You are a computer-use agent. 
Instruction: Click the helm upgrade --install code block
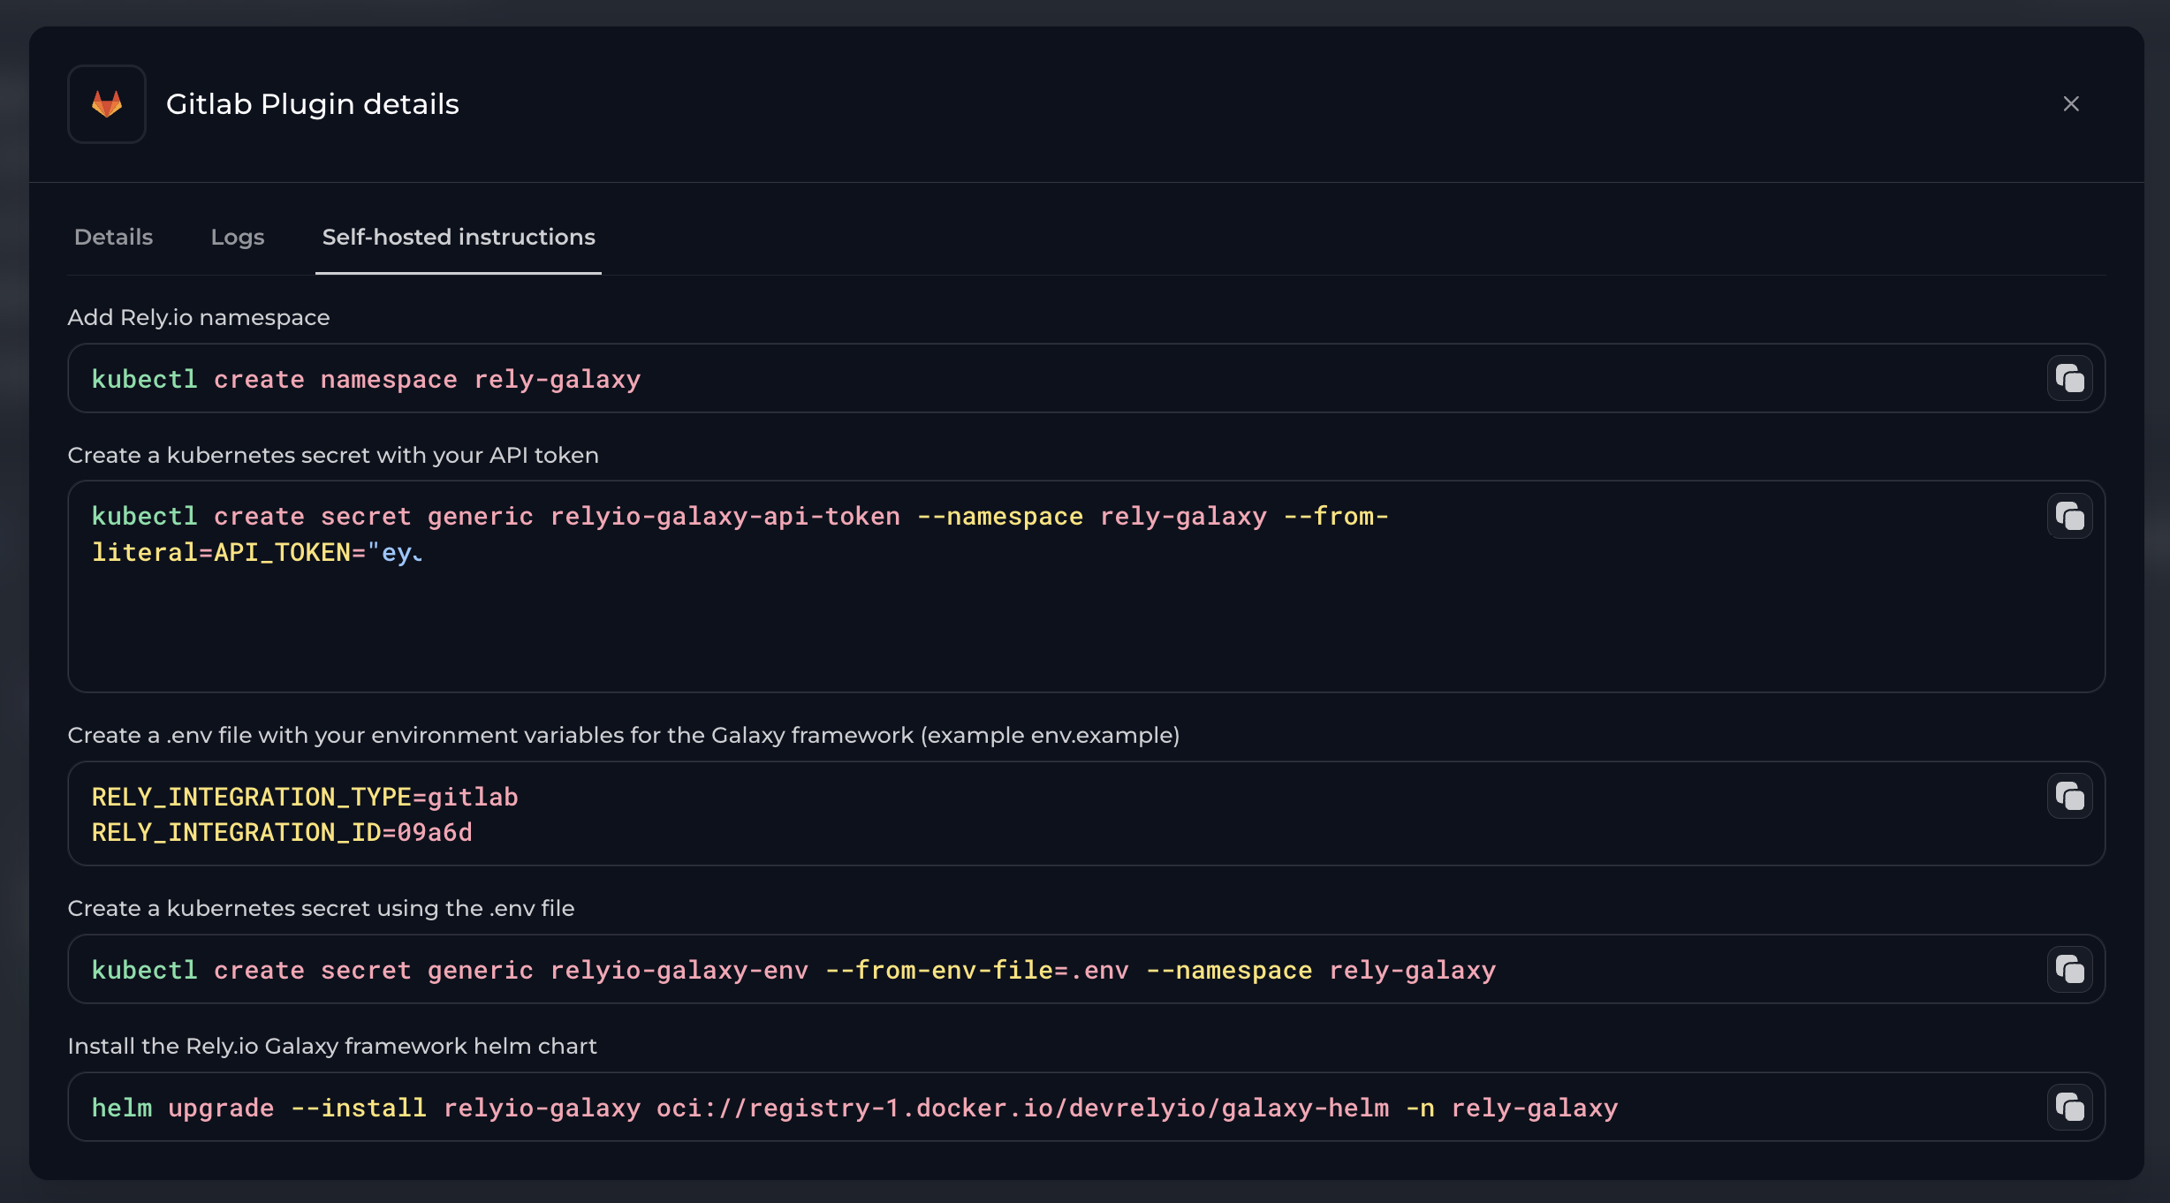tap(854, 1108)
